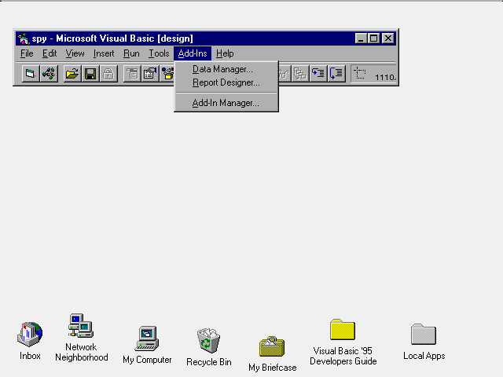Click the Calls toolbar icon
503x377 pixels.
pyautogui.click(x=300, y=74)
